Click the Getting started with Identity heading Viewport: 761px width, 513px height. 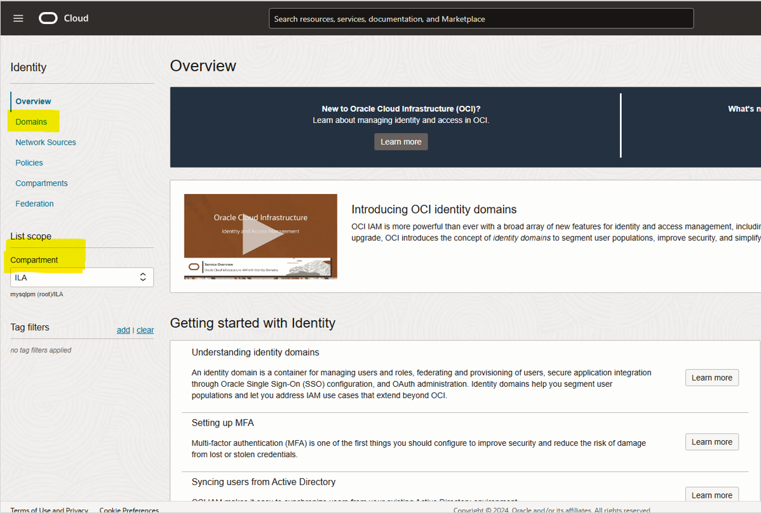click(252, 323)
